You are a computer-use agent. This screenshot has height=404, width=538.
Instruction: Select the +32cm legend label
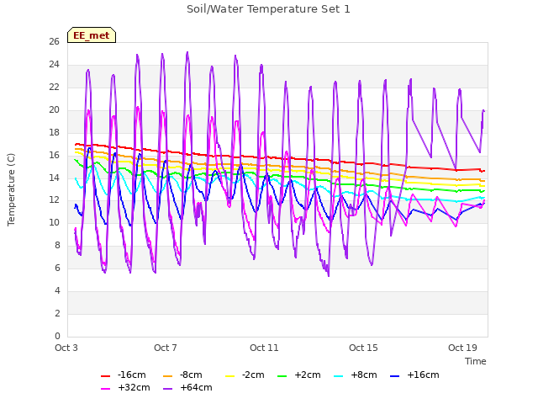click(x=134, y=387)
